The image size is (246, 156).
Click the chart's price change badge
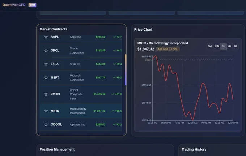point(168,49)
